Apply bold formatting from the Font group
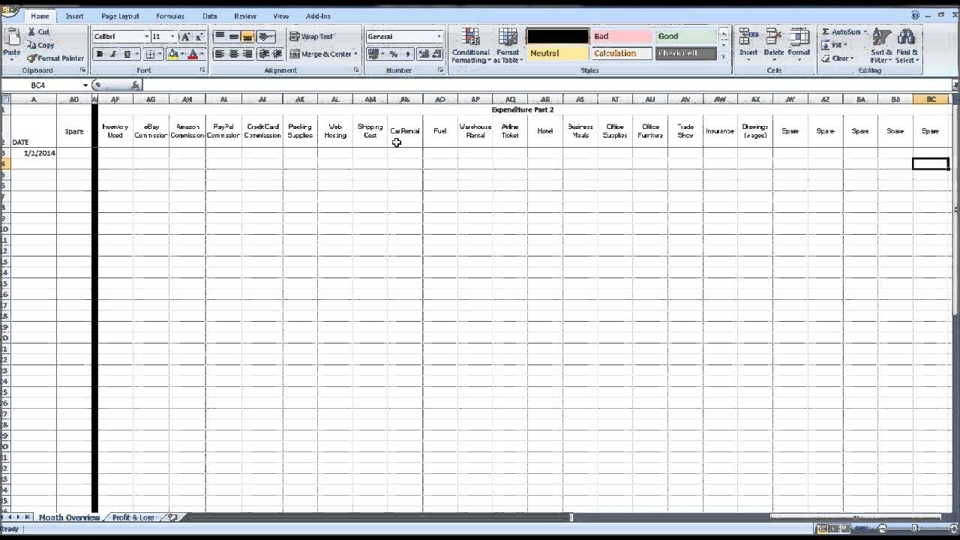Viewport: 960px width, 540px height. [x=99, y=53]
